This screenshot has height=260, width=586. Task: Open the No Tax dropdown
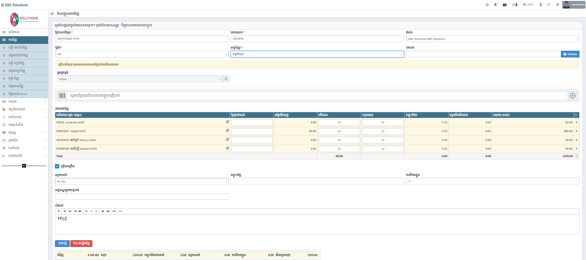tap(142, 181)
